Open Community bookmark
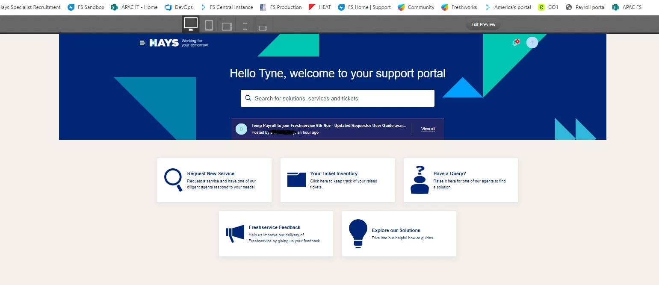Screen dimensions: 659x285 click(416, 7)
